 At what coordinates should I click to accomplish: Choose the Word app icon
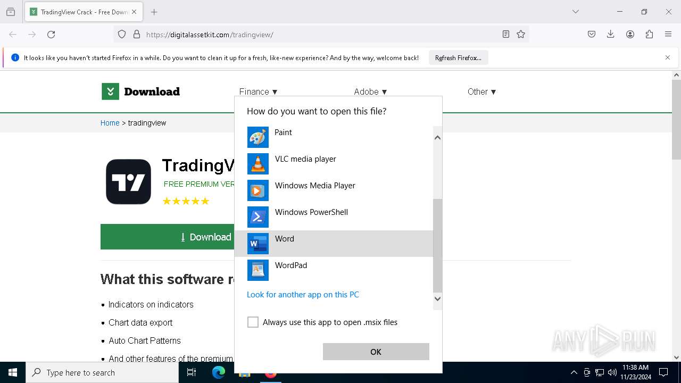[258, 244]
